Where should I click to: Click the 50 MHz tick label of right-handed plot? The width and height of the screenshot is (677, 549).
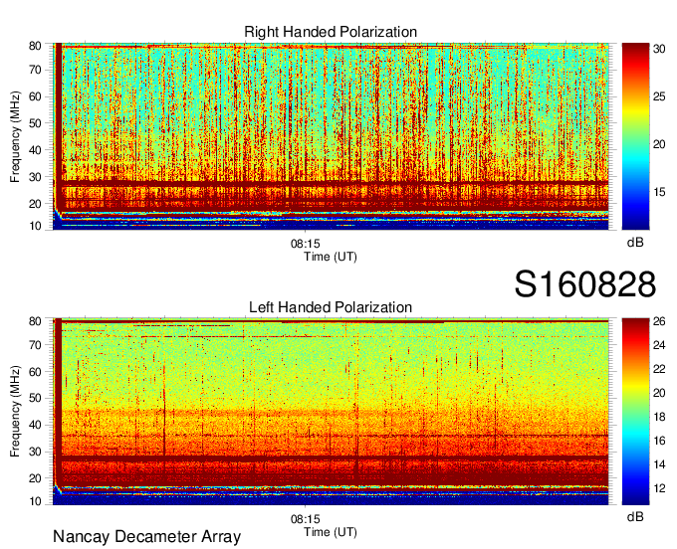35,123
